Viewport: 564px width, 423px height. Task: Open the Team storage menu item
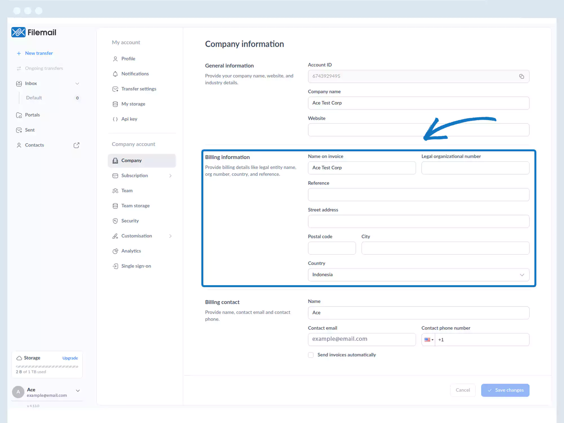tap(135, 206)
